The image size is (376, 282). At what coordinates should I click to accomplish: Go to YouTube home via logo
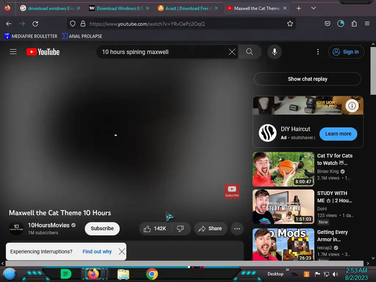tap(43, 52)
